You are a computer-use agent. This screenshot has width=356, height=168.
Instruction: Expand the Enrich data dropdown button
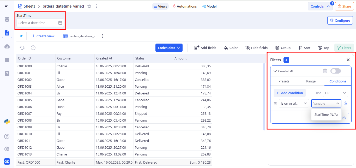pyautogui.click(x=169, y=48)
